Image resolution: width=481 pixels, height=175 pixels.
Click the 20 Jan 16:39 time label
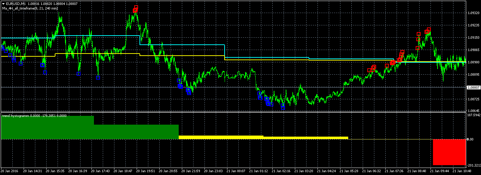tap(78, 171)
